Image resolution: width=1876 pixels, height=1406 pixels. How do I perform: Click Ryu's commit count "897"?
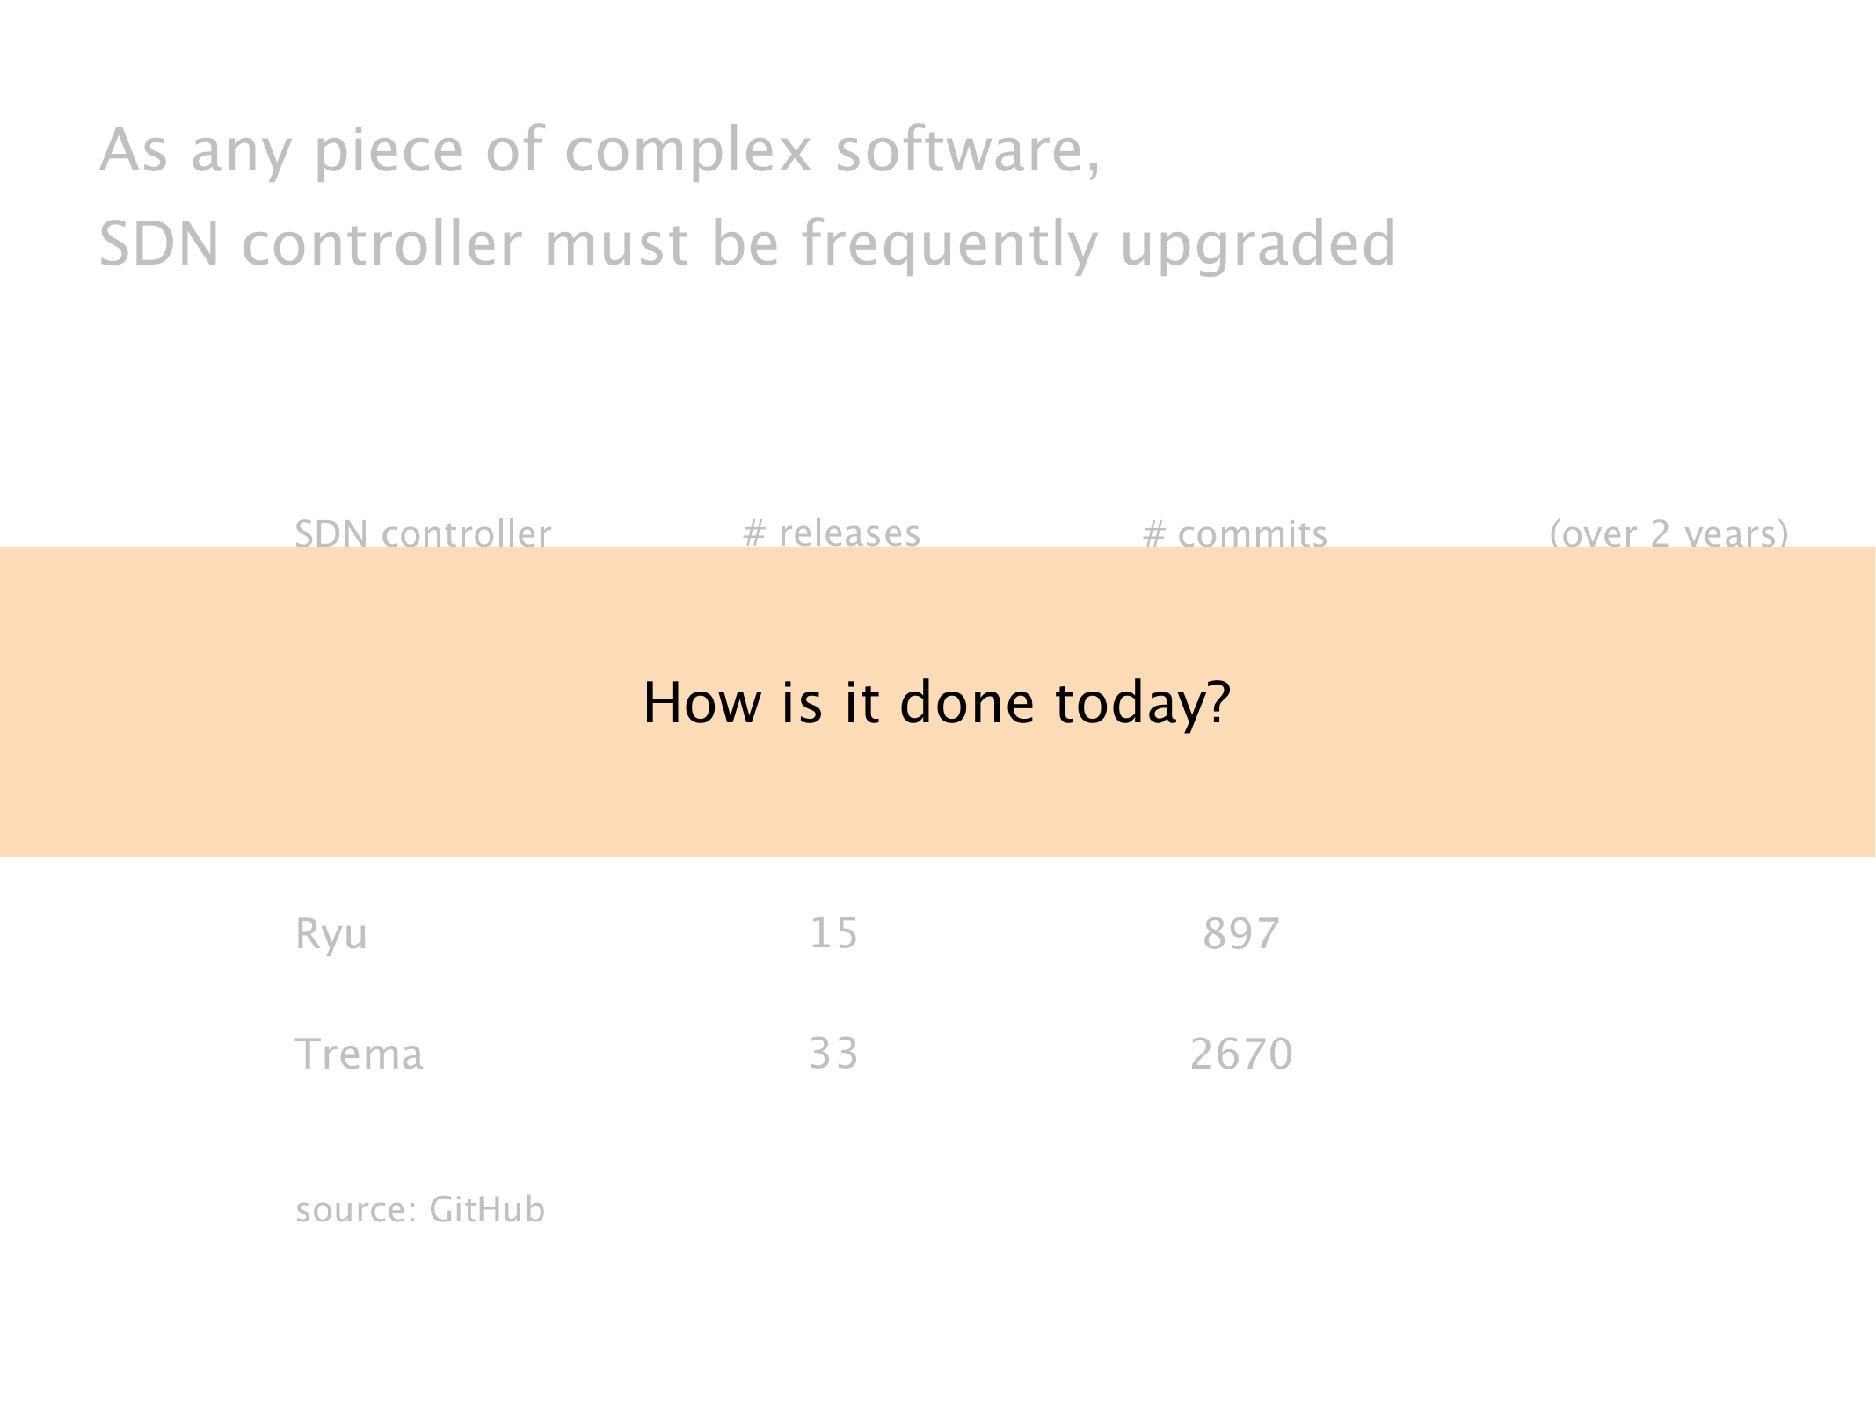pyautogui.click(x=1241, y=933)
